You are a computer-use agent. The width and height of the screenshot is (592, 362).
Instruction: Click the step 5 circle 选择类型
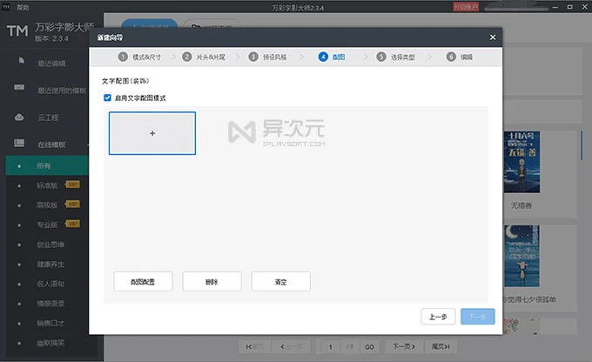(x=381, y=57)
